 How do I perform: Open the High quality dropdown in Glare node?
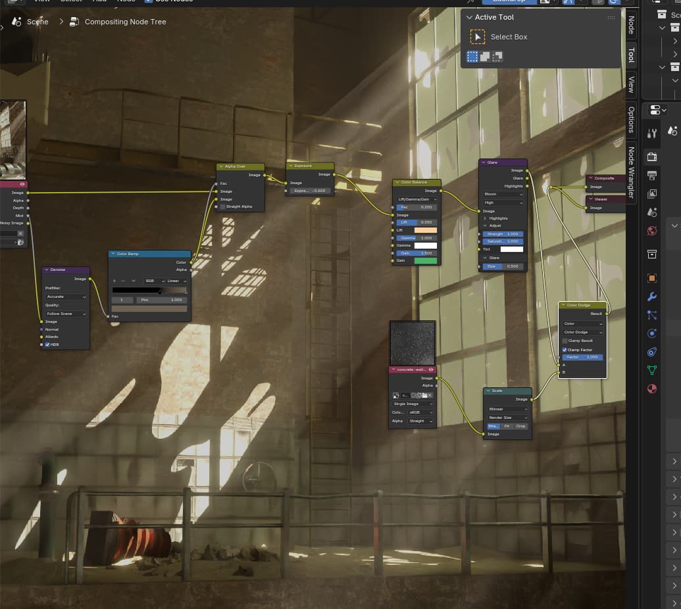point(503,203)
